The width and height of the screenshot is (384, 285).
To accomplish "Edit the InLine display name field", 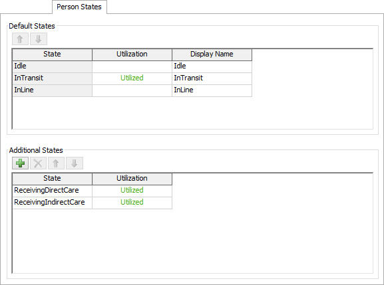I will 212,90.
